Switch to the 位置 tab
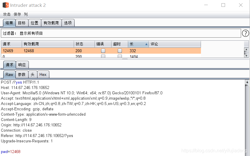 click(34, 23)
